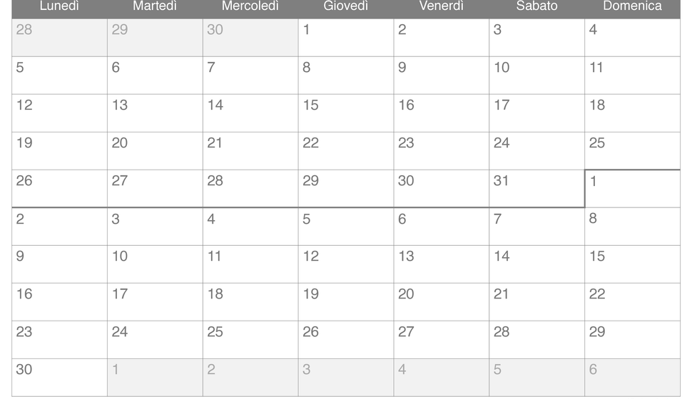Choose day 19 in the Lunedì column, fourth row
The image size is (692, 399).
tap(60, 151)
